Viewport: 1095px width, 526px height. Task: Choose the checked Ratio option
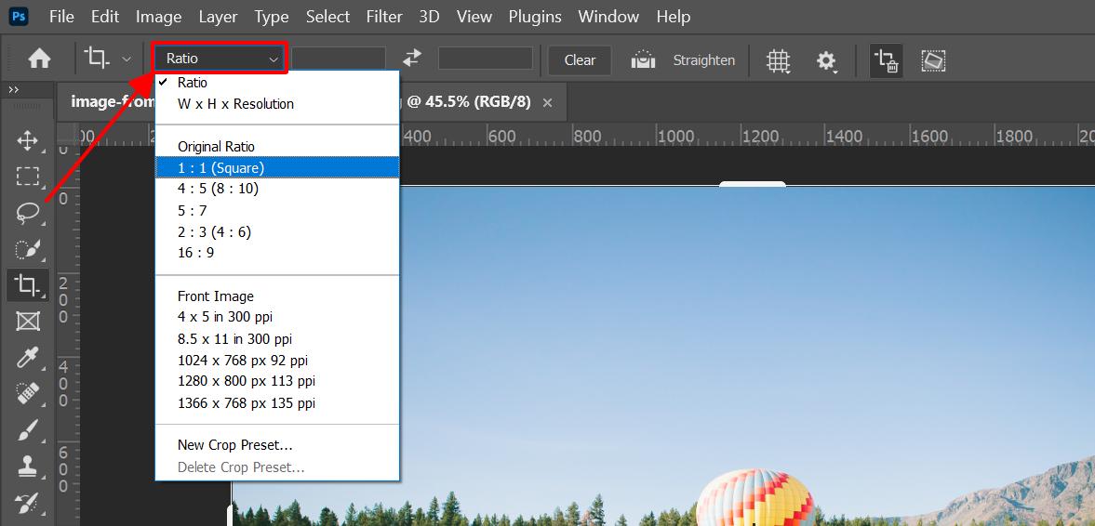tap(277, 83)
